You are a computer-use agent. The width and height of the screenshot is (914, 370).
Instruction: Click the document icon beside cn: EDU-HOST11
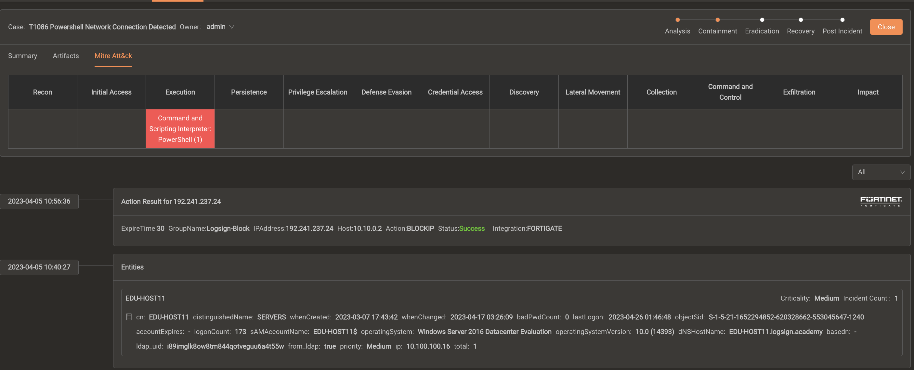click(x=129, y=317)
